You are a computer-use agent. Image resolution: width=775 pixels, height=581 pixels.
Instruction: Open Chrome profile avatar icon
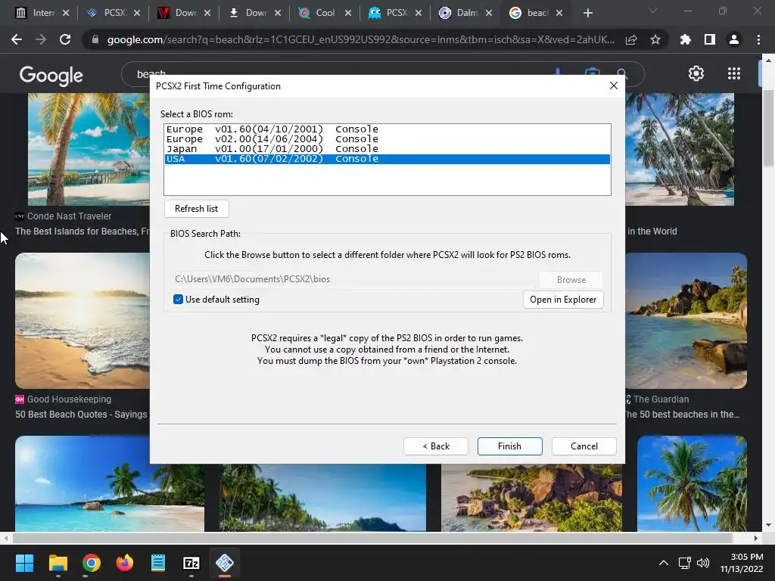[x=734, y=39]
